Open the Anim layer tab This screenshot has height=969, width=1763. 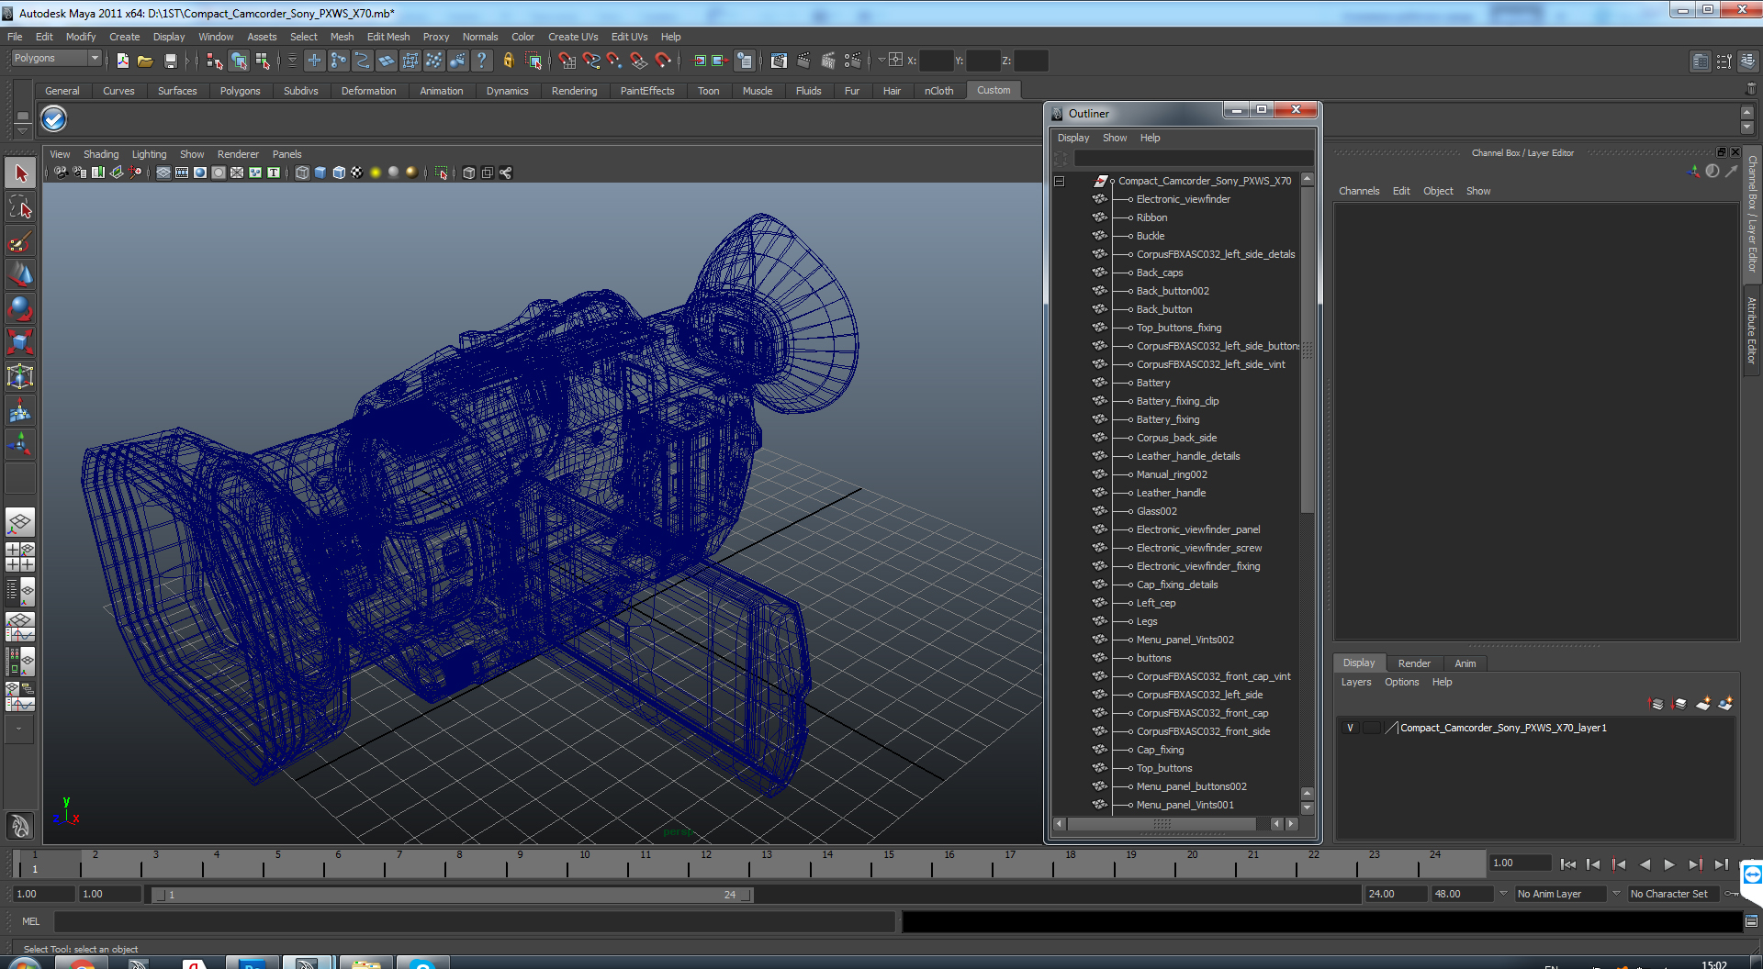1465,663
